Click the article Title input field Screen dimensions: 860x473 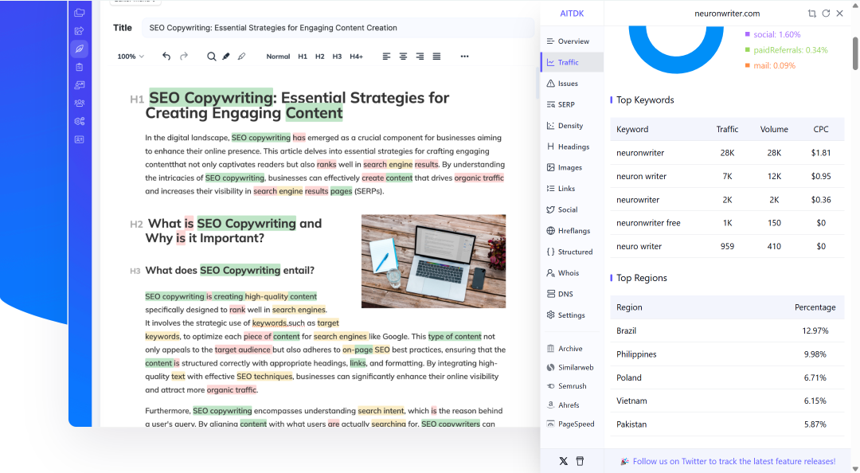(338, 27)
